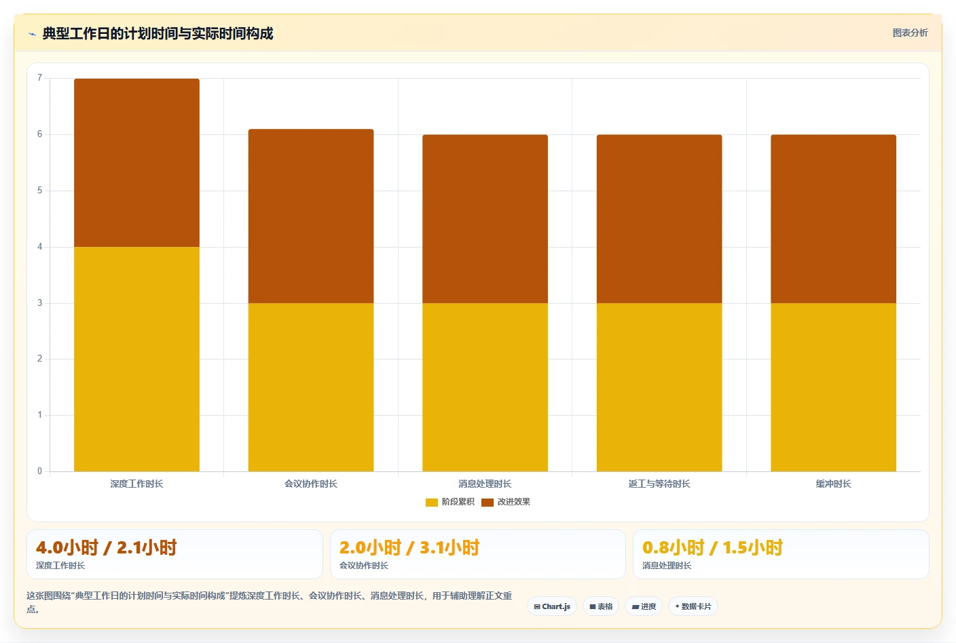Viewport: 956px width, 643px height.
Task: Click the y-axis tick label 1
Action: point(39,415)
